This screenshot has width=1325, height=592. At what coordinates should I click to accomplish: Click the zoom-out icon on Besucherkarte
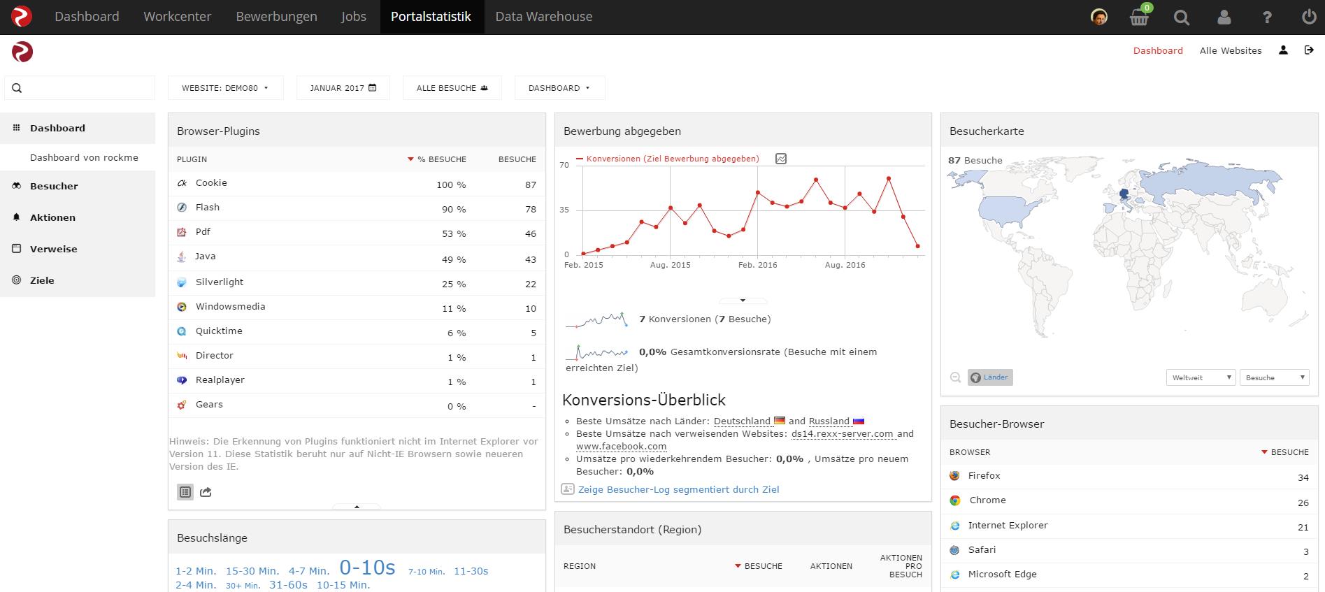pos(955,377)
